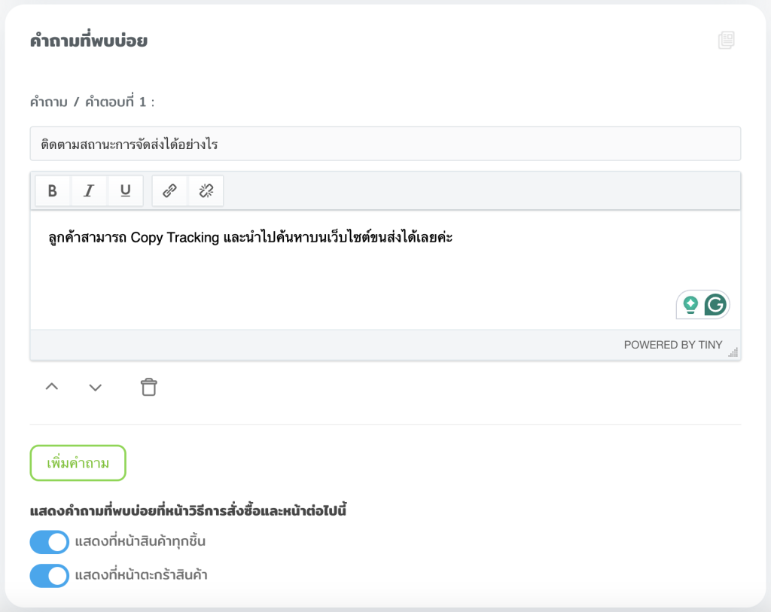Disable the แสดงที่หน้าสินค้าทุกชิ้น toggle
This screenshot has width=771, height=612.
point(50,542)
